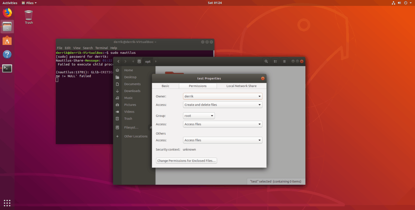Switch to the Local Network Share tab
This screenshot has height=210, width=415.
(x=241, y=86)
